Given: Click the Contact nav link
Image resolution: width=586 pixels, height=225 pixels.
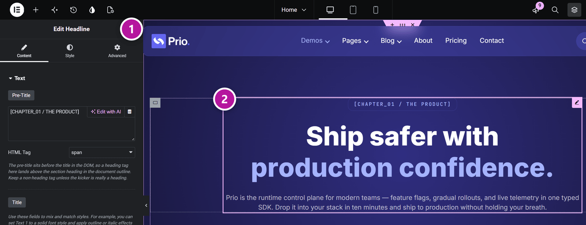Looking at the screenshot, I should [x=492, y=41].
